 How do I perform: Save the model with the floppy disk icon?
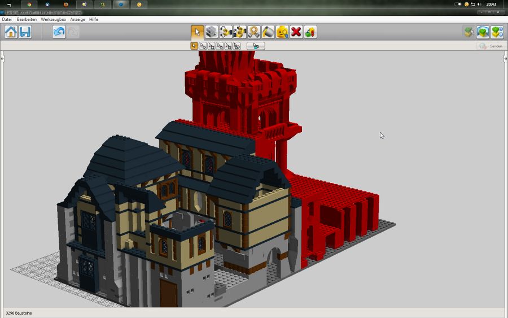(25, 32)
